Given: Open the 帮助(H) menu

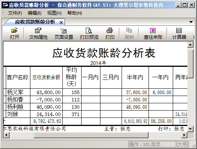Looking at the screenshot, I should click(x=75, y=13).
